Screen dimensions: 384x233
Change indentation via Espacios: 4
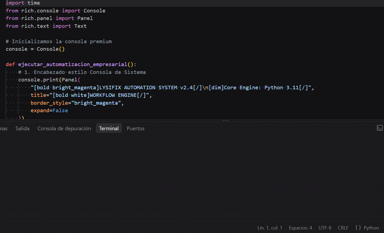point(300,228)
